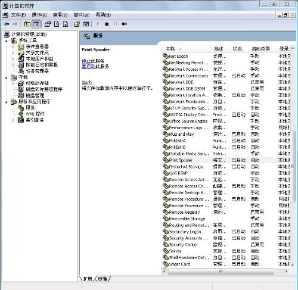Screen dimensions: 298x290
Task: Expand the 事件查看器 node
Action: pos(14,47)
